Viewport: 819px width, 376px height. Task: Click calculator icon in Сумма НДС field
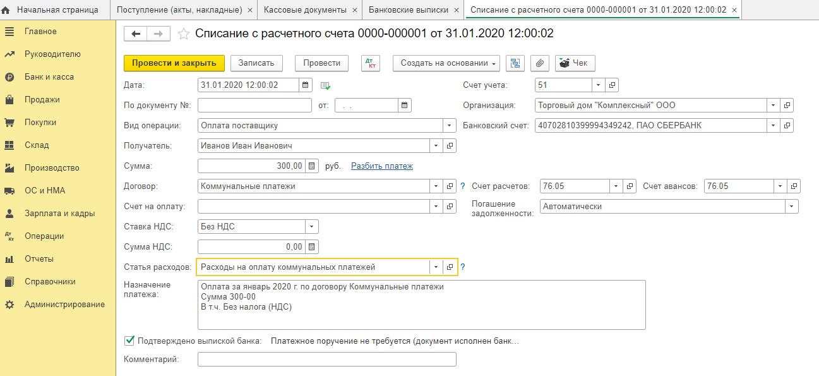pyautogui.click(x=312, y=247)
